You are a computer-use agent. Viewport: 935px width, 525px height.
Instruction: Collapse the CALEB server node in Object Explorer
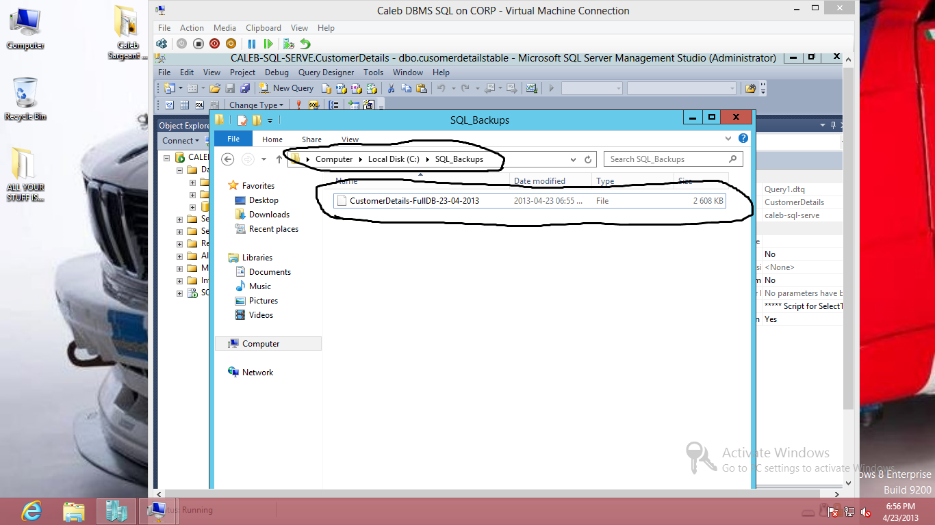tap(166, 157)
